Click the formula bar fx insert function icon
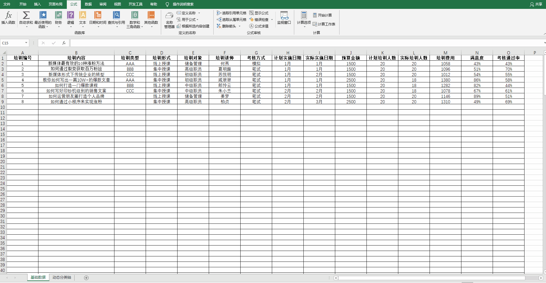The height and width of the screenshot is (283, 546). [64, 43]
